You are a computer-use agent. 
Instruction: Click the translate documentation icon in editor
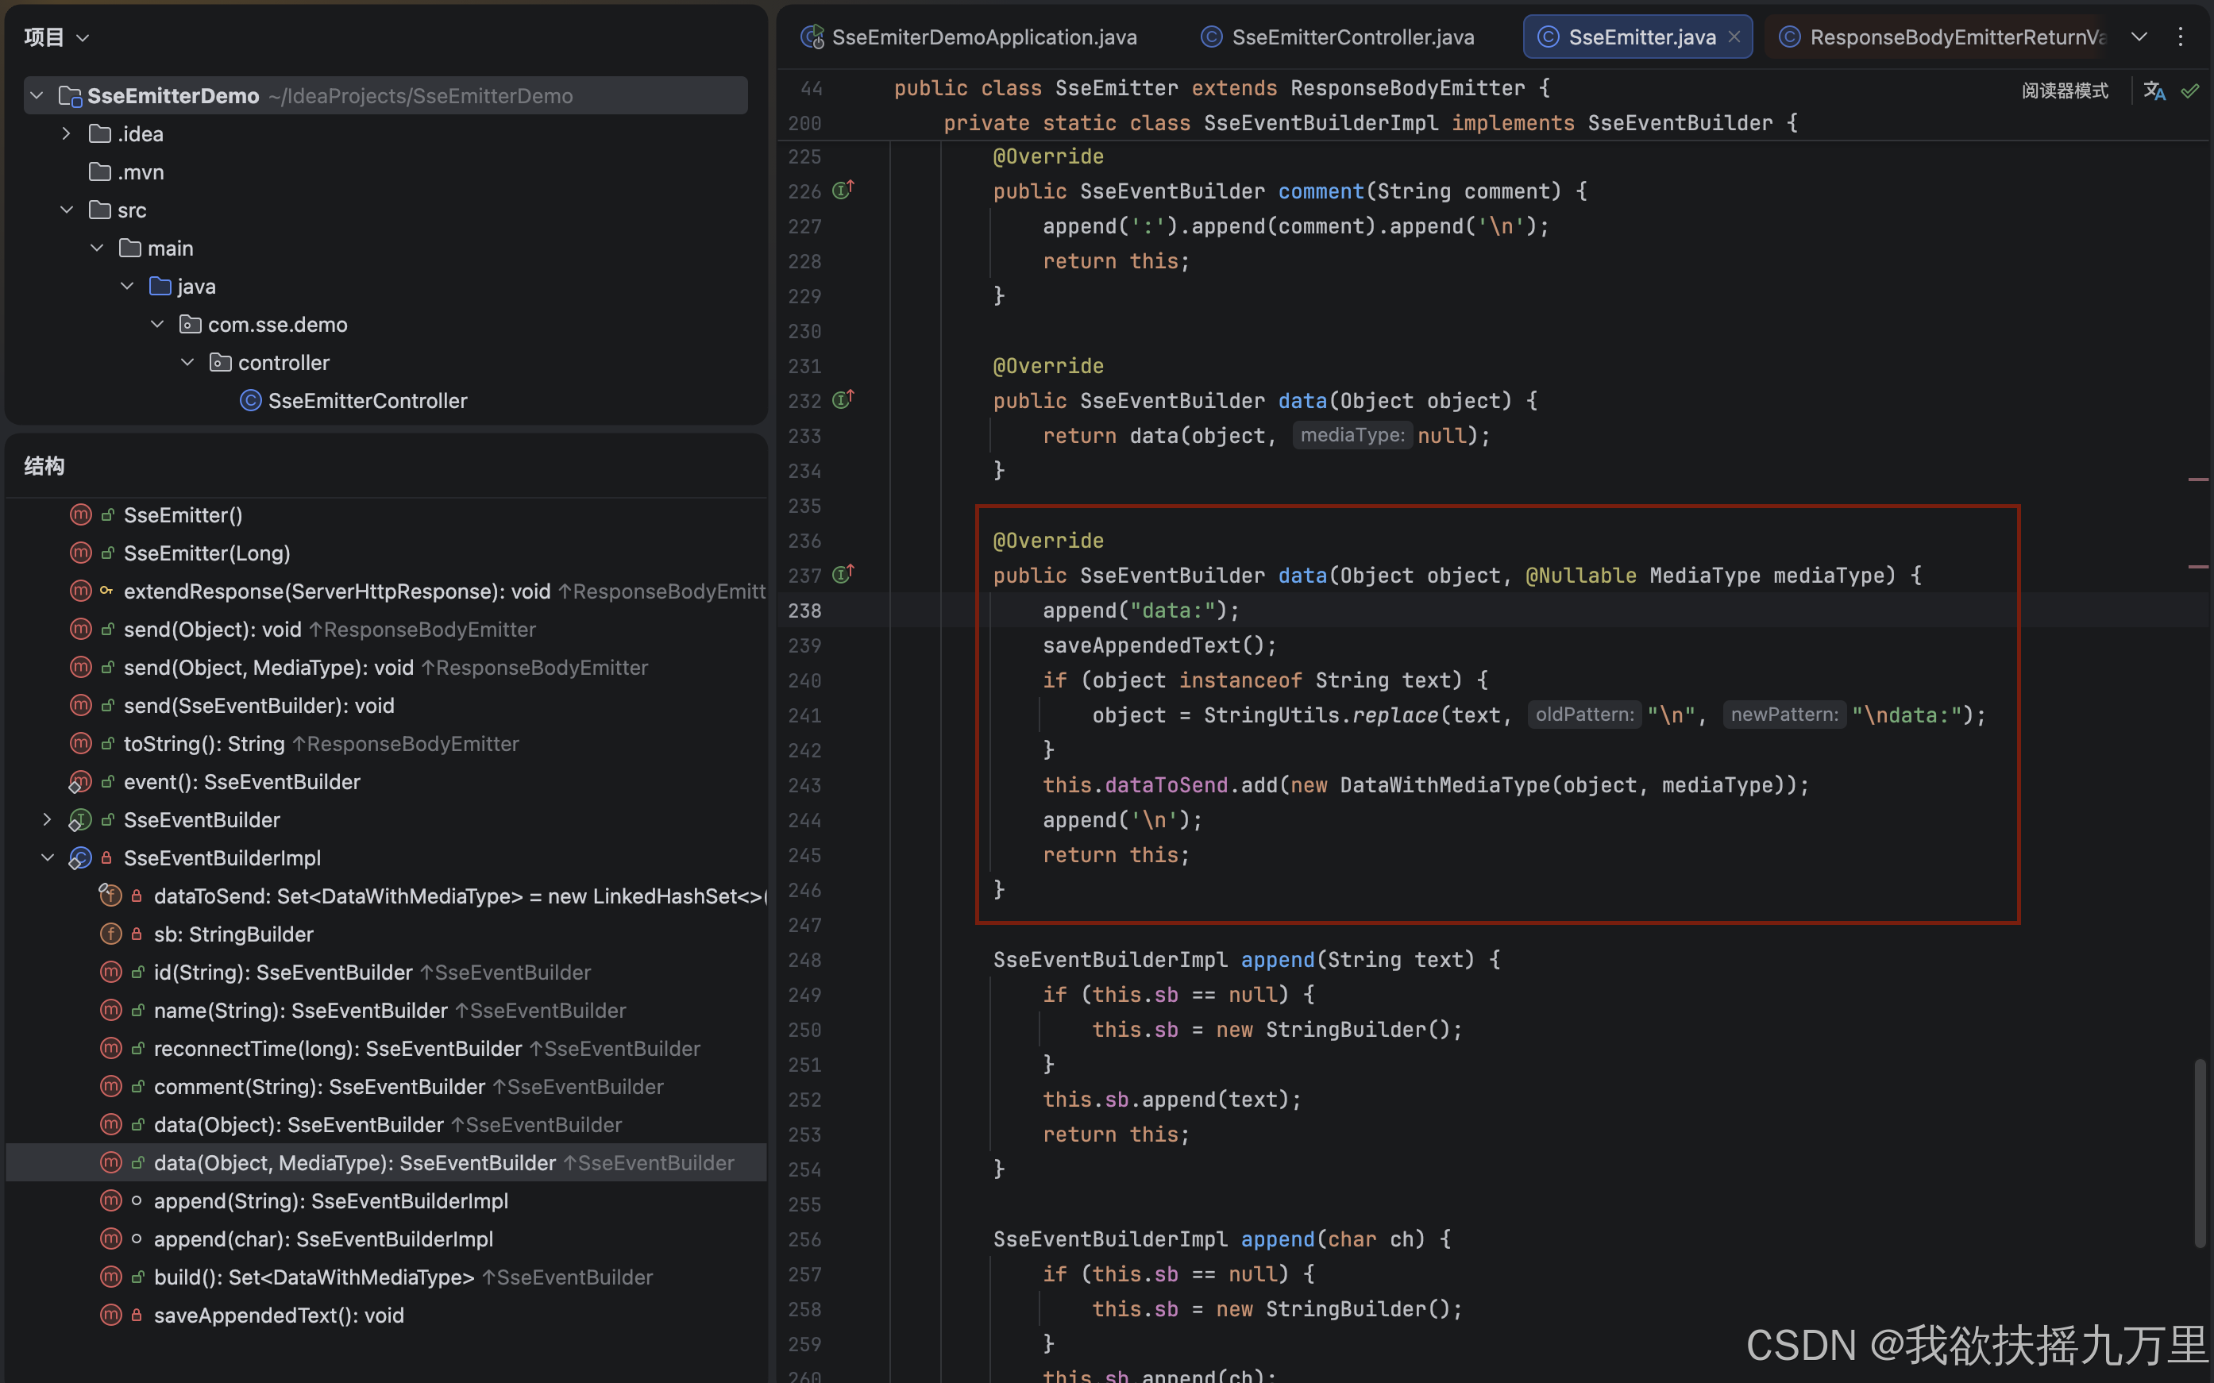(2154, 91)
